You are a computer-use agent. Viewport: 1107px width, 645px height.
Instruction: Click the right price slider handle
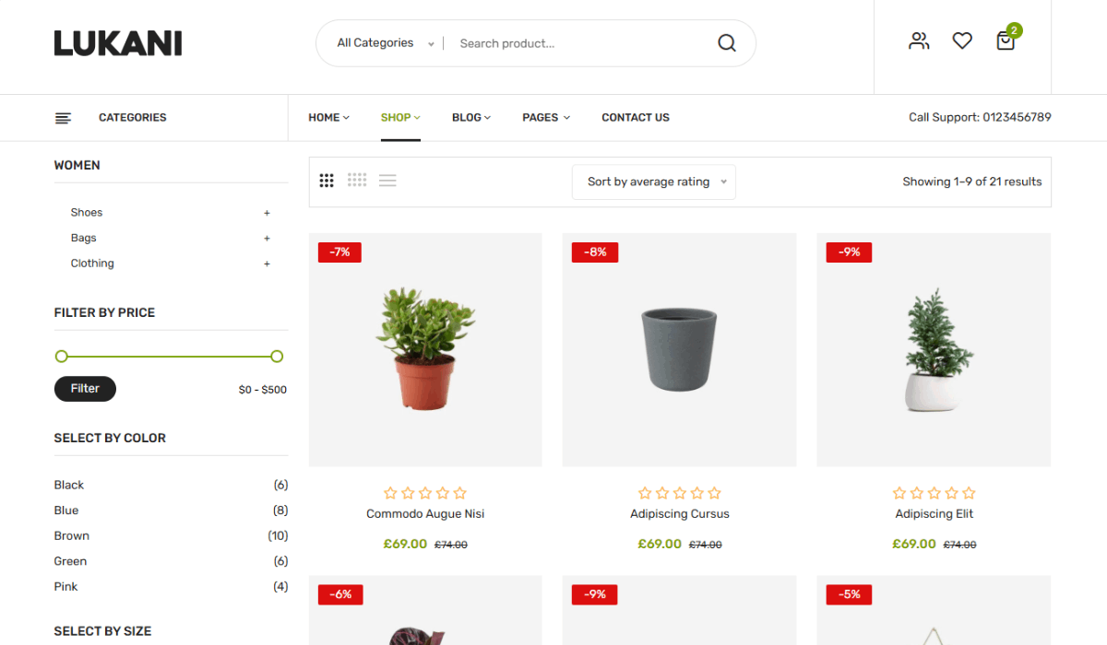click(x=277, y=357)
